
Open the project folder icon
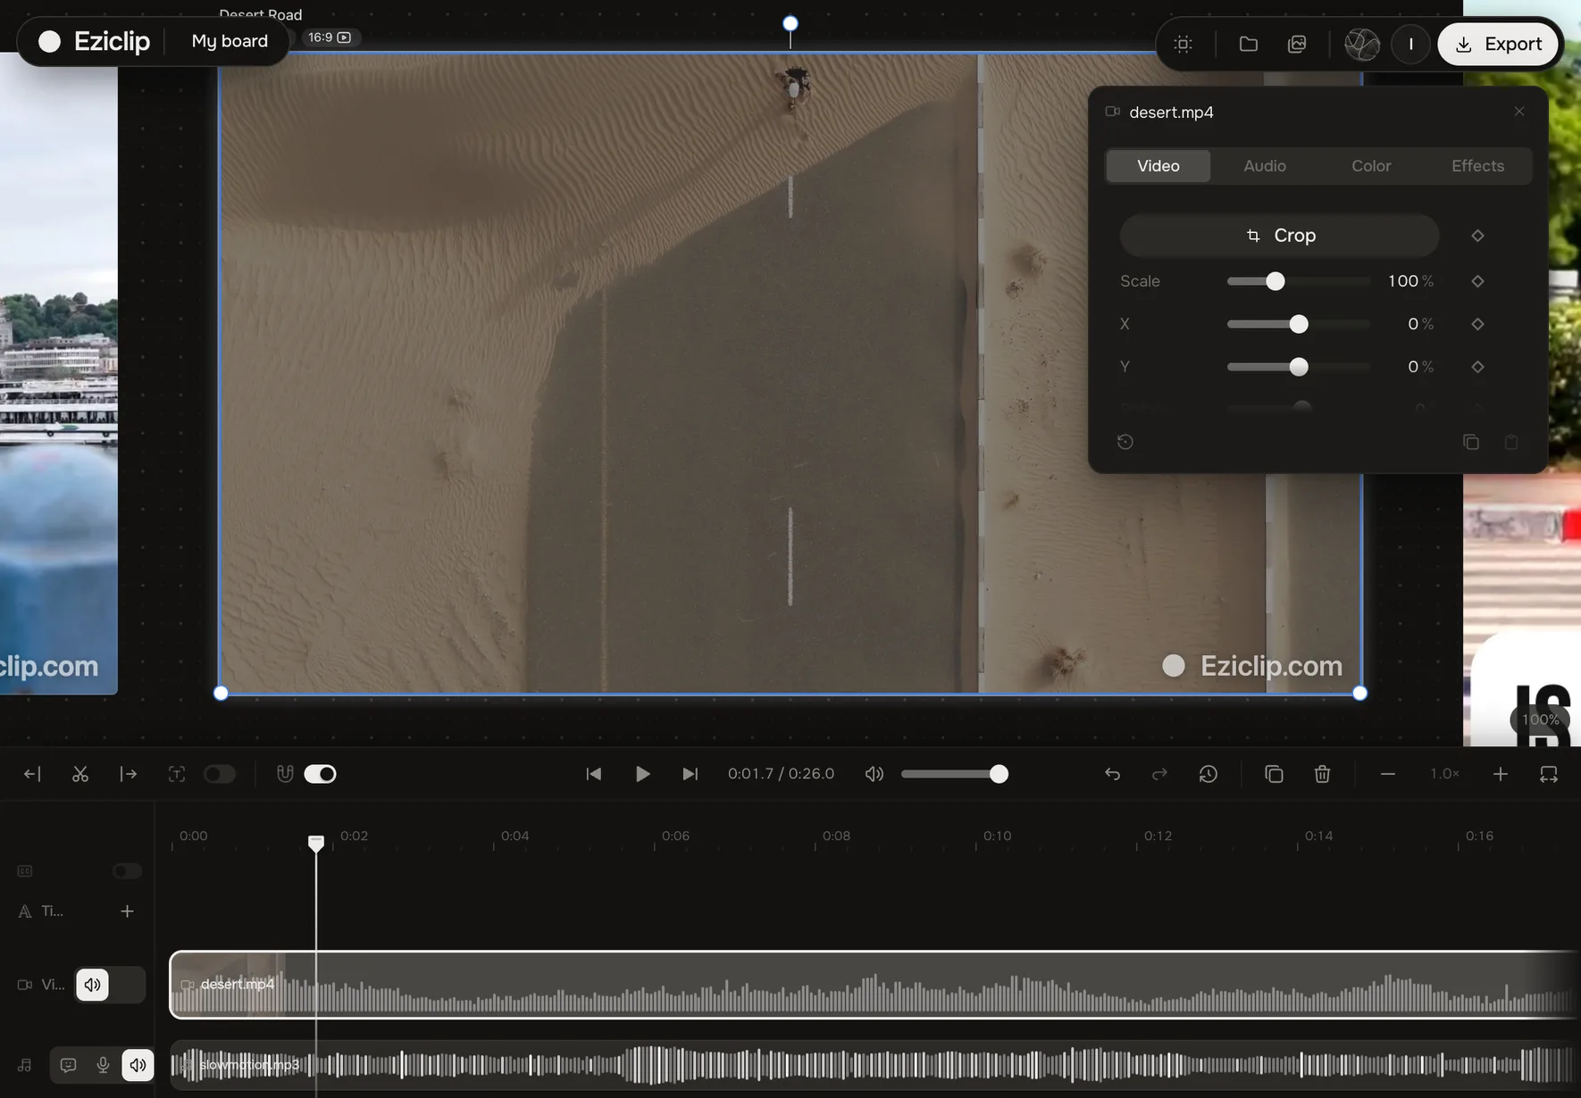pyautogui.click(x=1249, y=44)
